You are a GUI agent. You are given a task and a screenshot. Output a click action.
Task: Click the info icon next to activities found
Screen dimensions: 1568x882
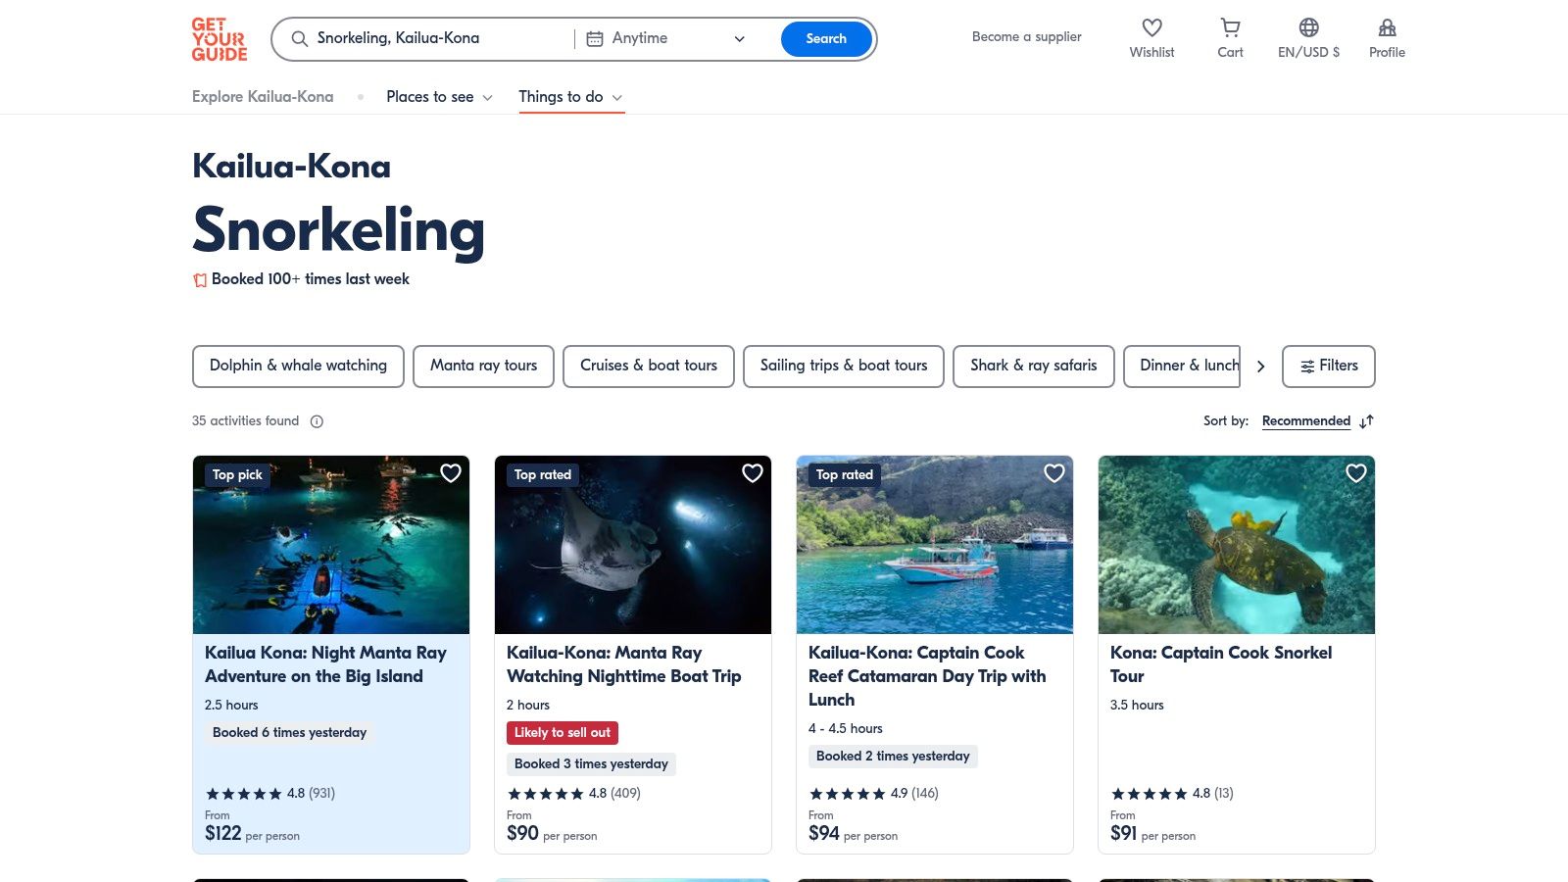click(x=317, y=421)
